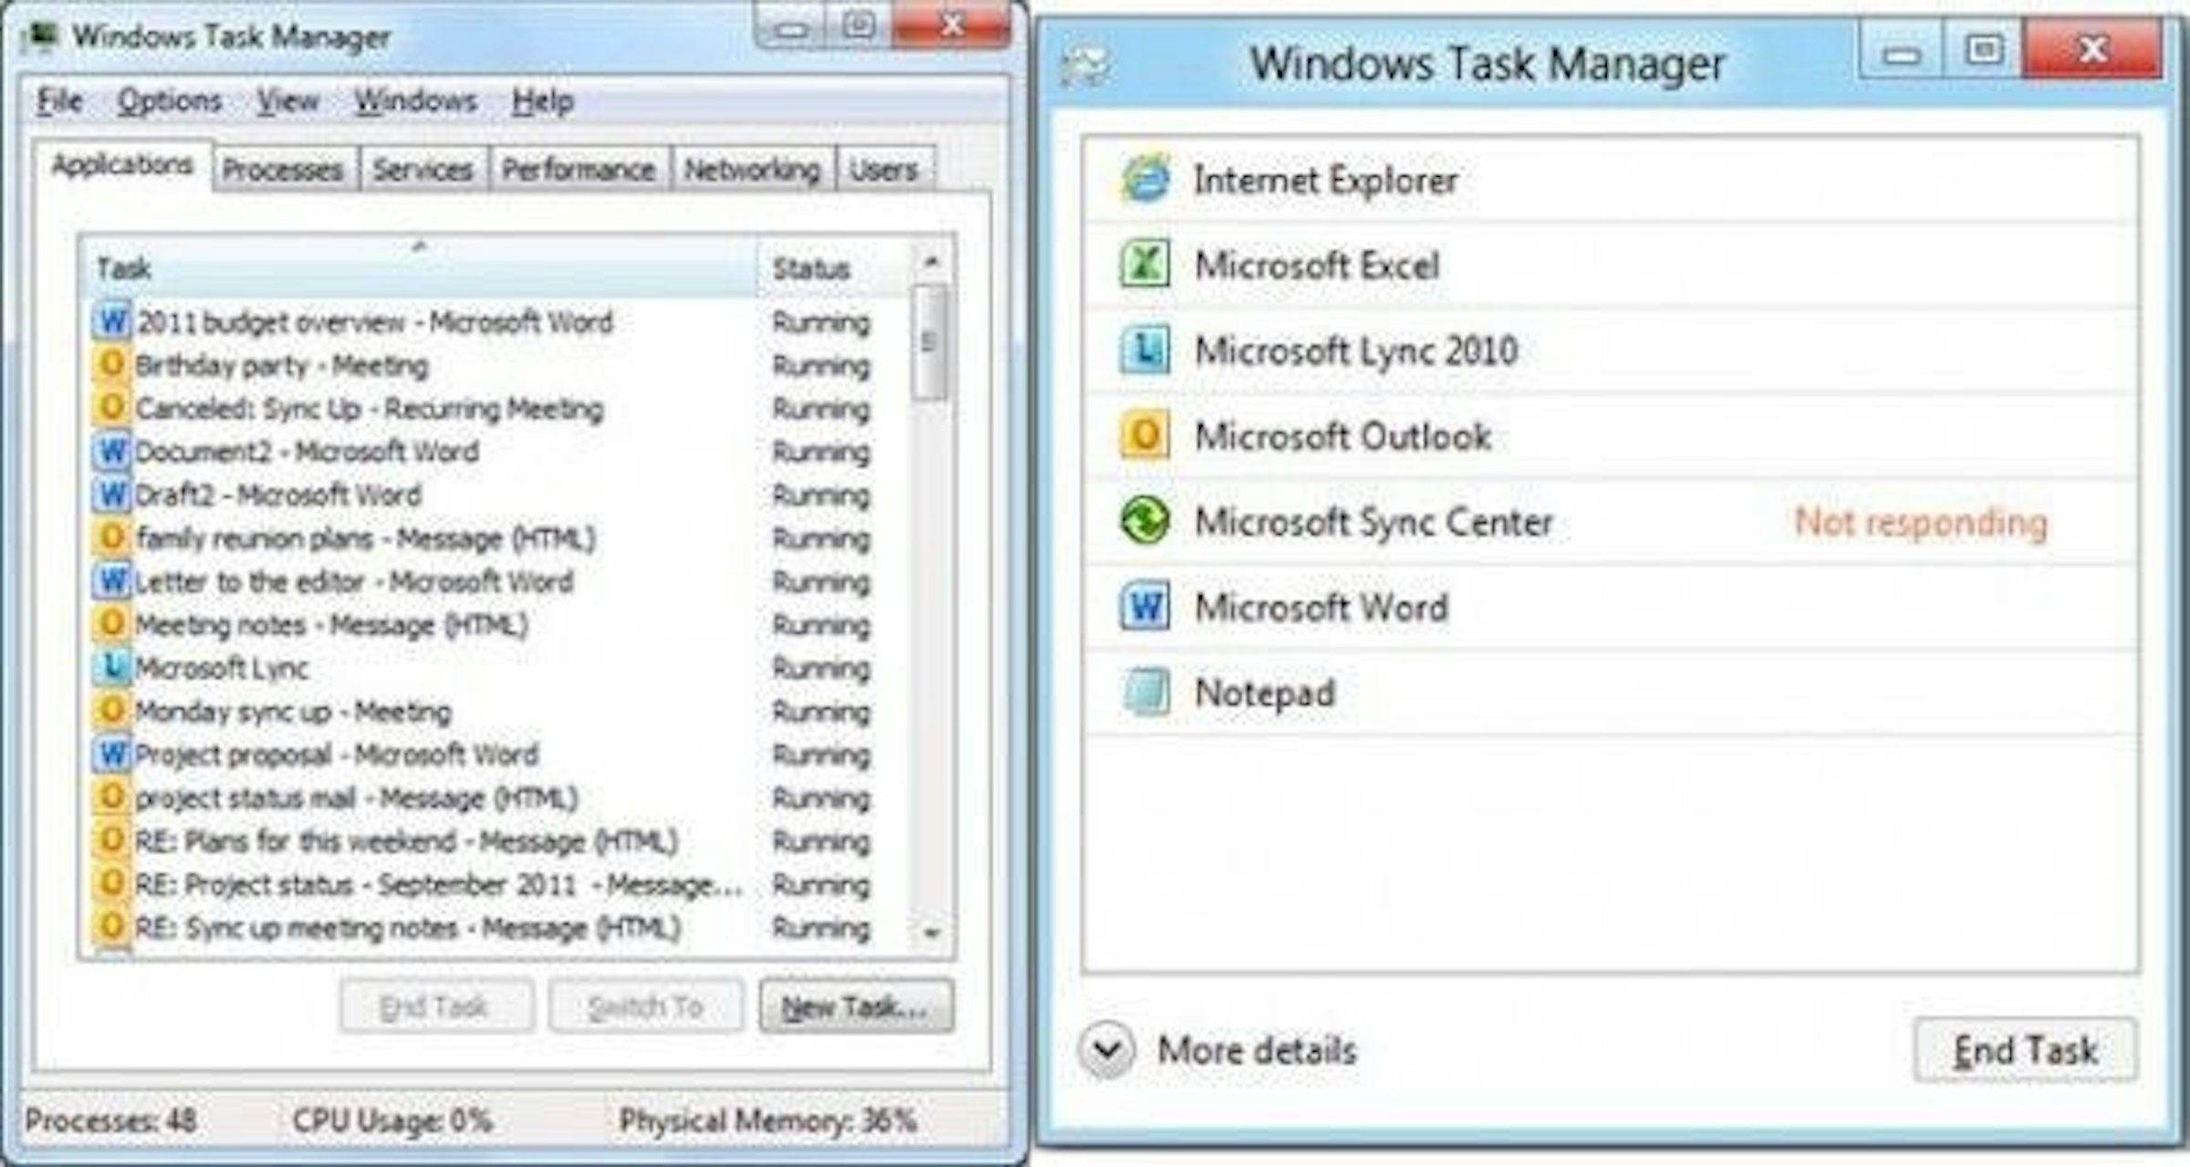The image size is (2190, 1167).
Task: Click the CPU Usage: 0% status entry
Action: tap(392, 1120)
